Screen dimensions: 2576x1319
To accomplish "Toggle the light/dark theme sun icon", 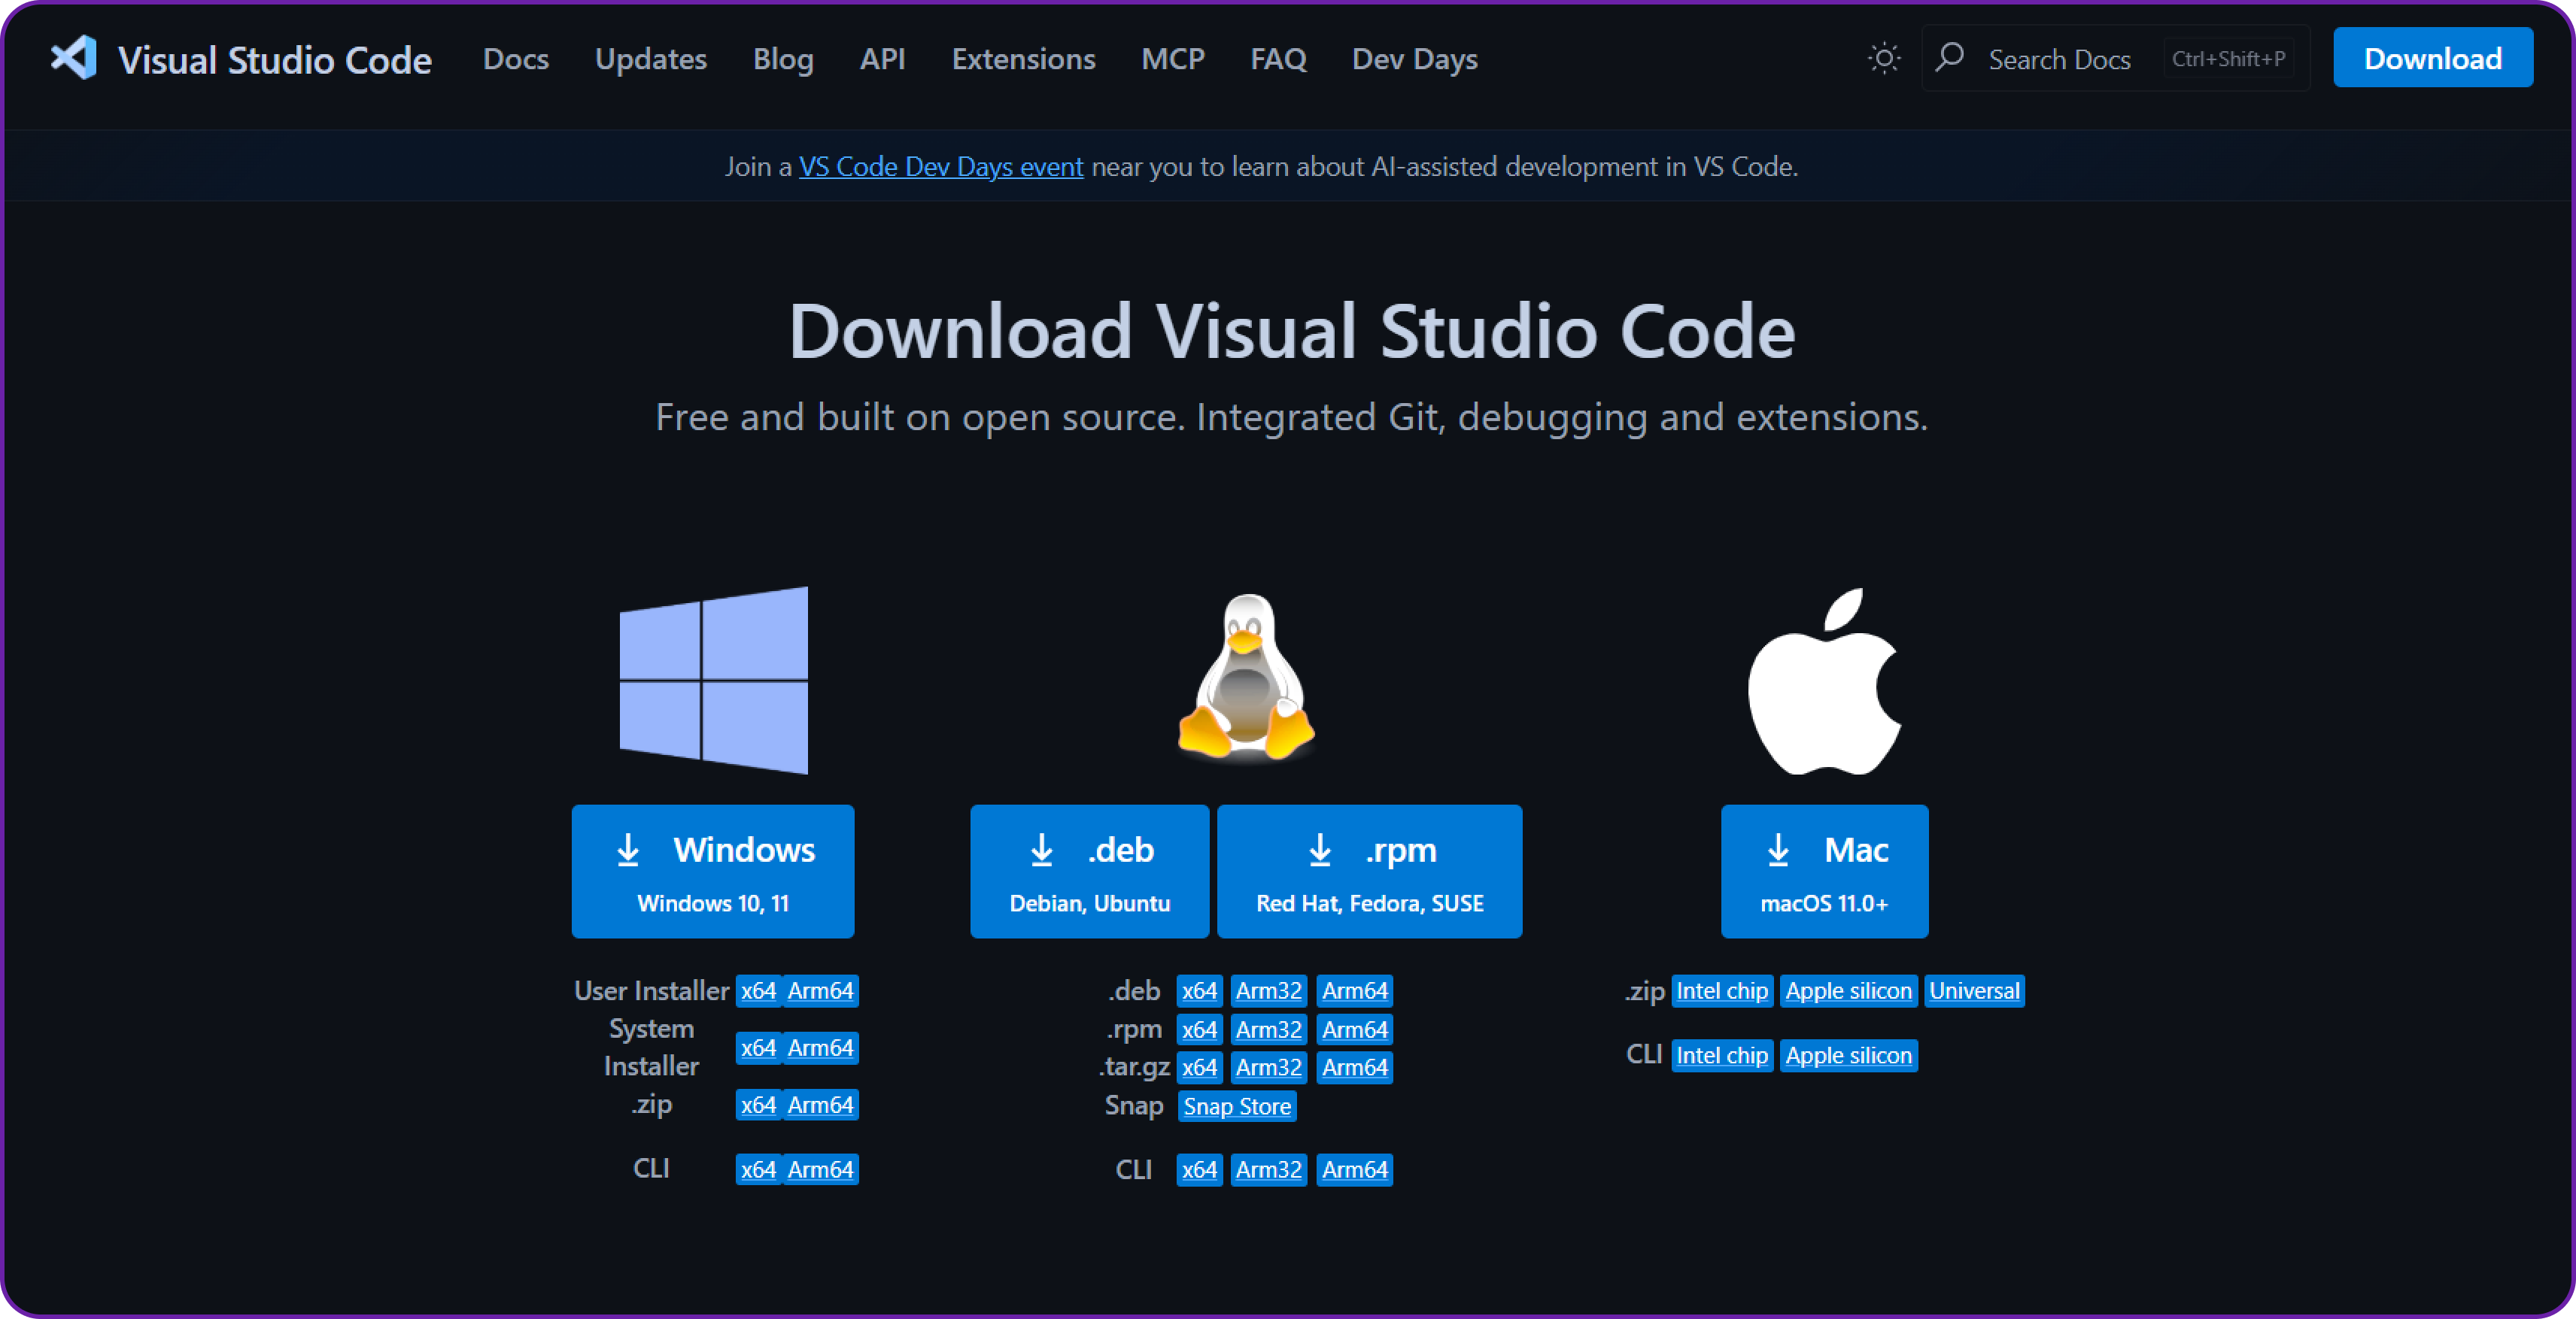I will (1884, 58).
